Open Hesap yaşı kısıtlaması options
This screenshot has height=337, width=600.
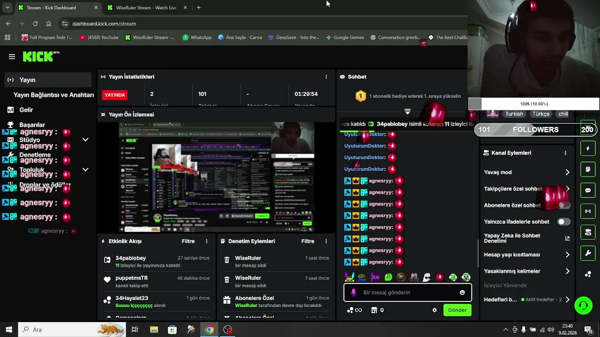pyautogui.click(x=527, y=255)
